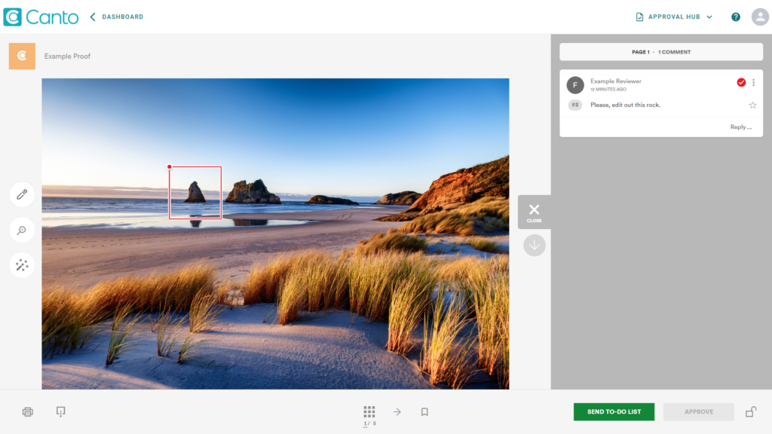
Task: Click the print icon
Action: click(x=28, y=412)
